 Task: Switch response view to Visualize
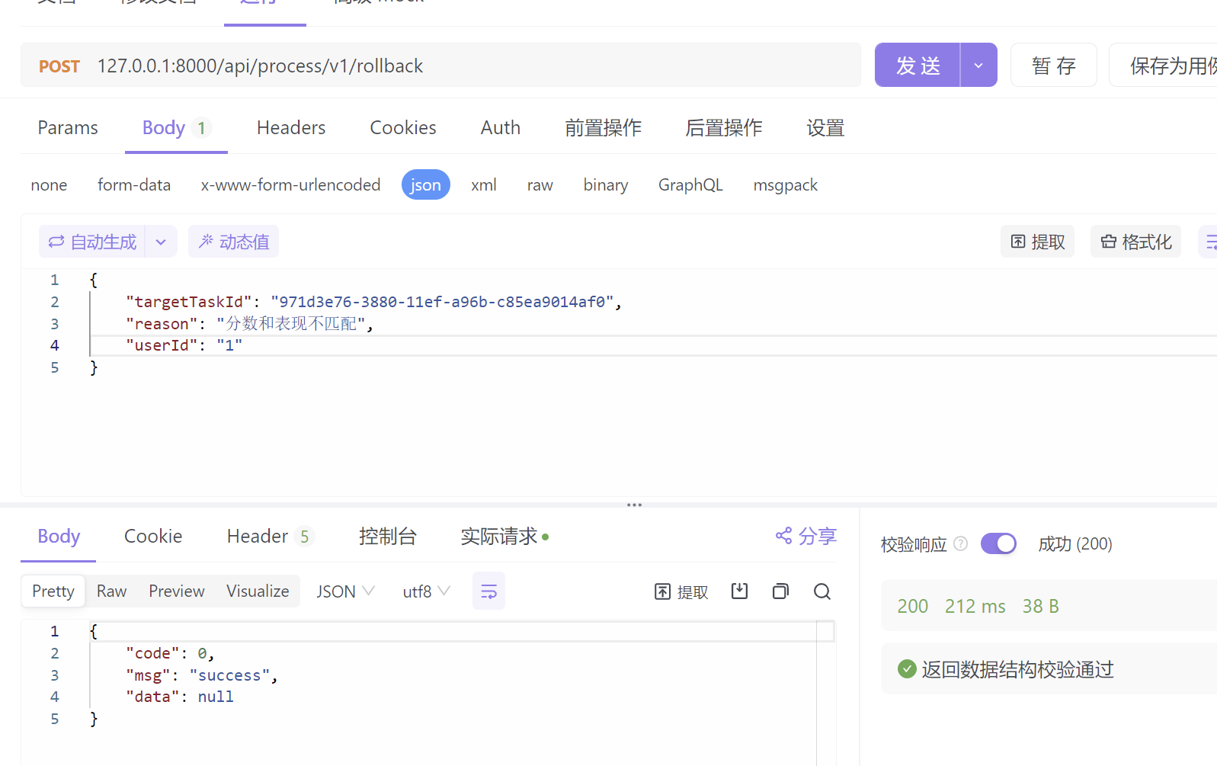tap(258, 591)
